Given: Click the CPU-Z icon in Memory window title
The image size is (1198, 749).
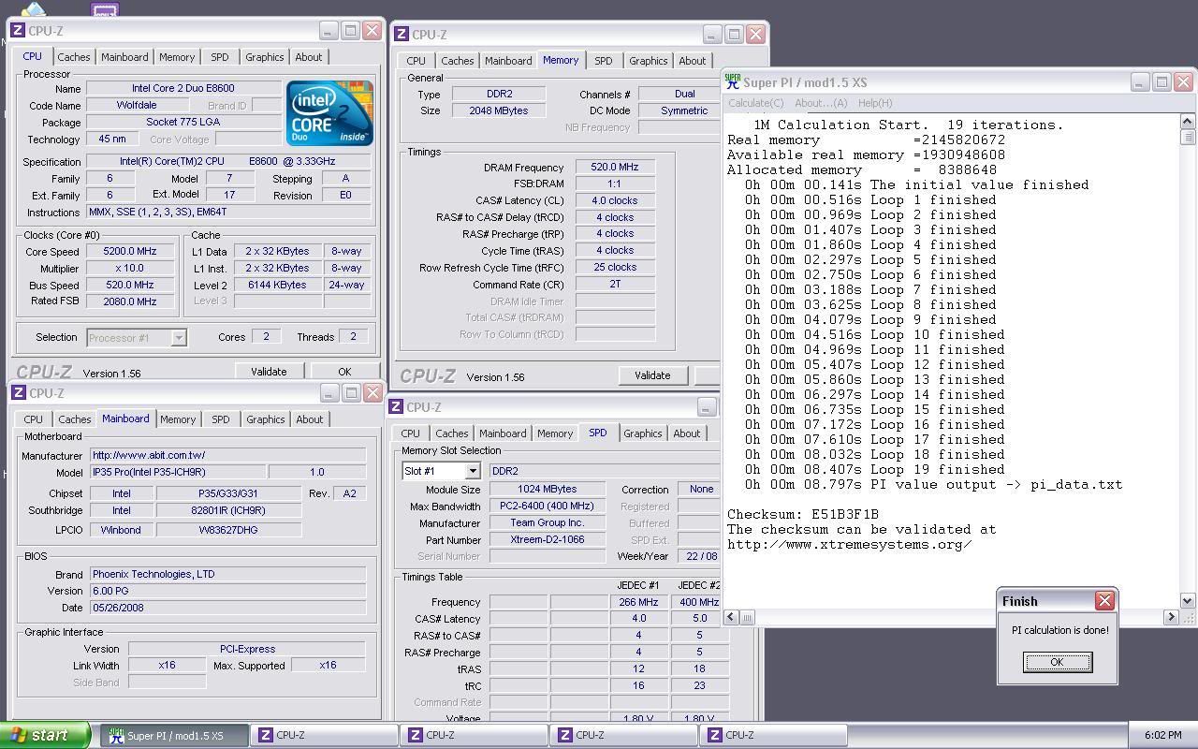Looking at the screenshot, I should point(402,35).
